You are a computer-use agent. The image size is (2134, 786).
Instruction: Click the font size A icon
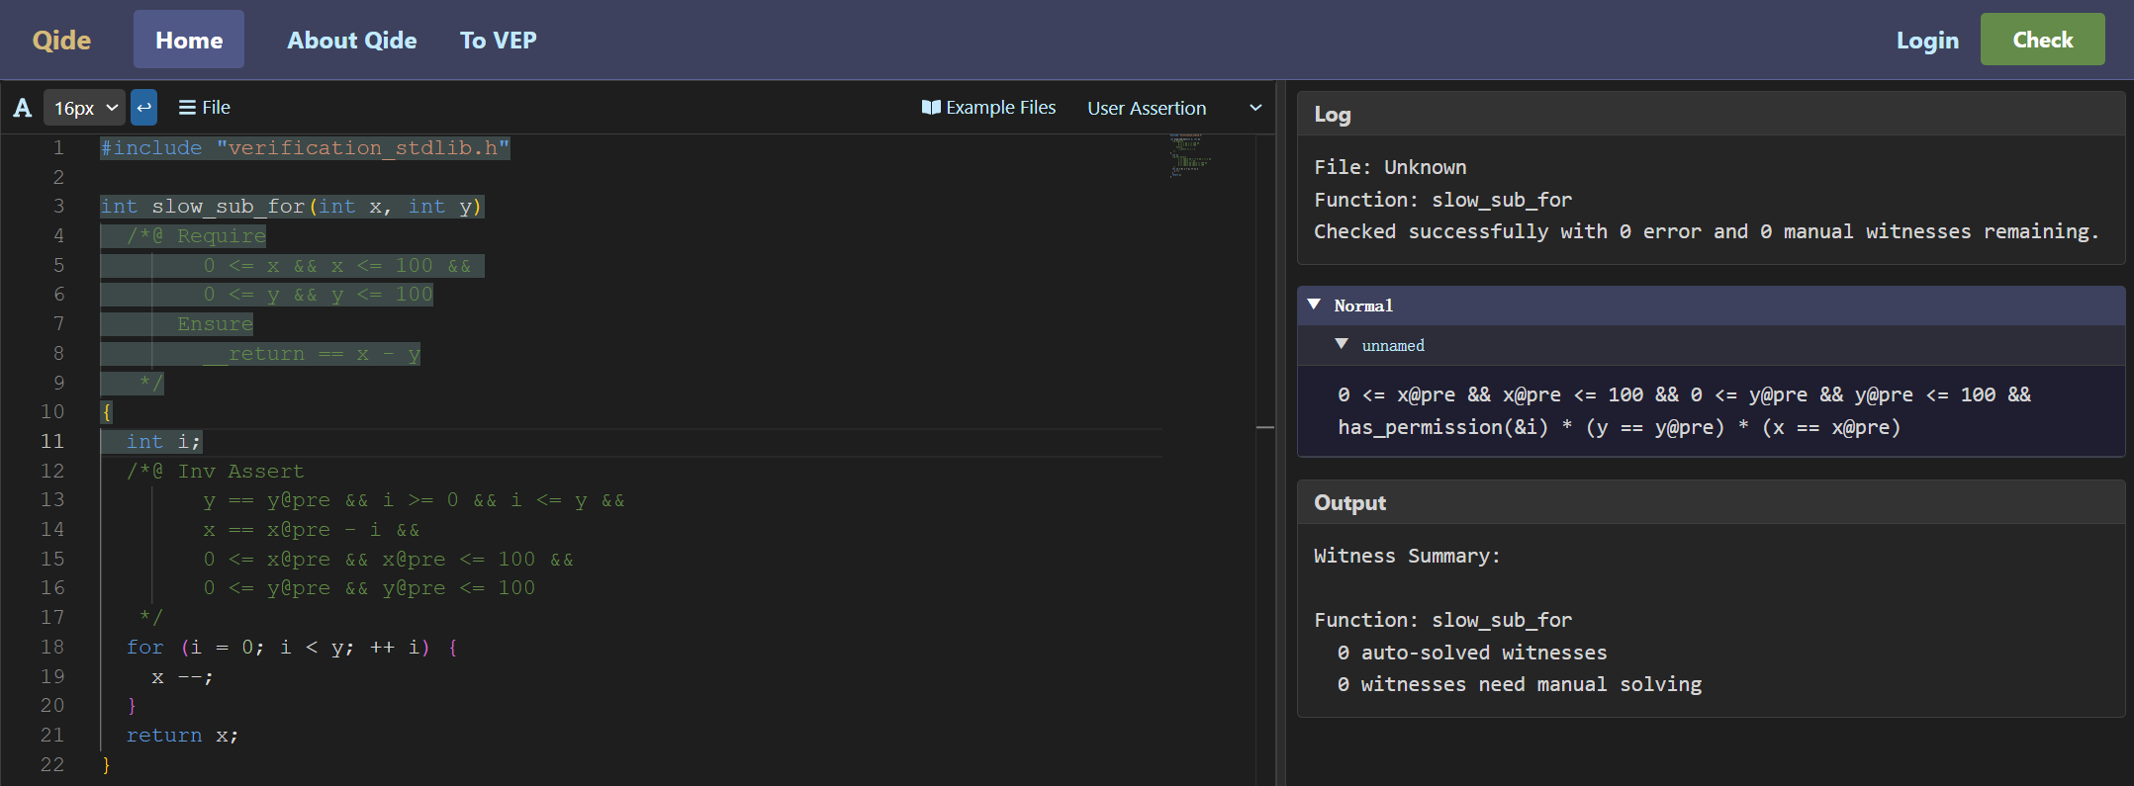click(x=23, y=108)
